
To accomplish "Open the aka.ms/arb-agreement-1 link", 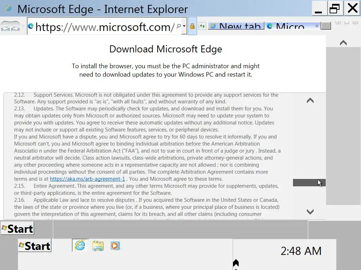I will tap(87, 179).
